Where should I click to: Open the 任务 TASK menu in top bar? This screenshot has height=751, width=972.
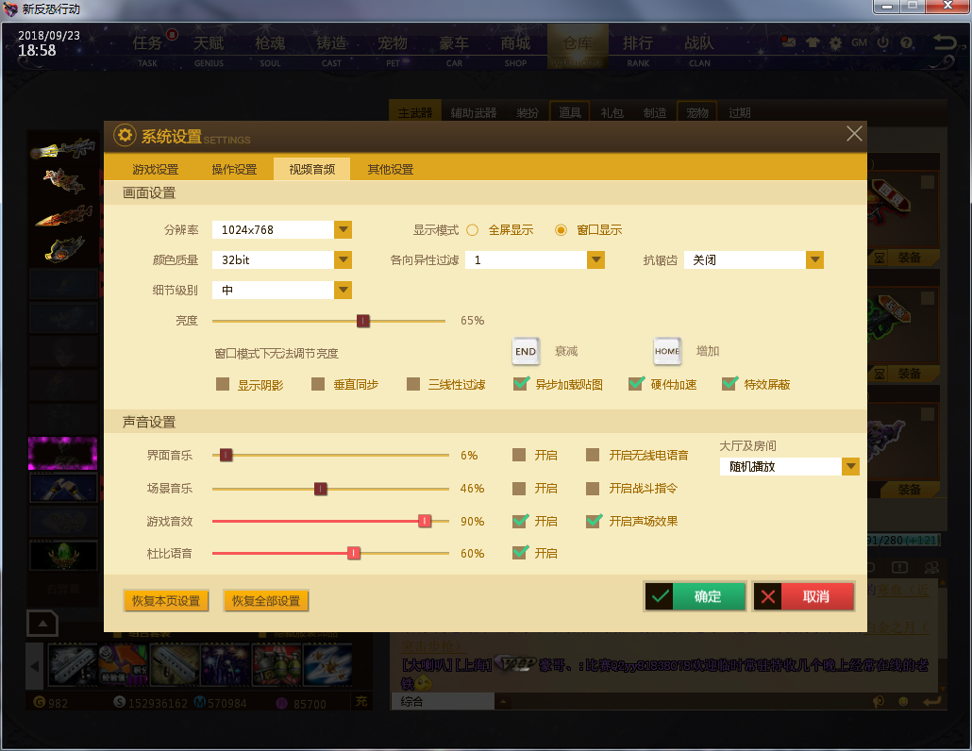click(x=147, y=50)
